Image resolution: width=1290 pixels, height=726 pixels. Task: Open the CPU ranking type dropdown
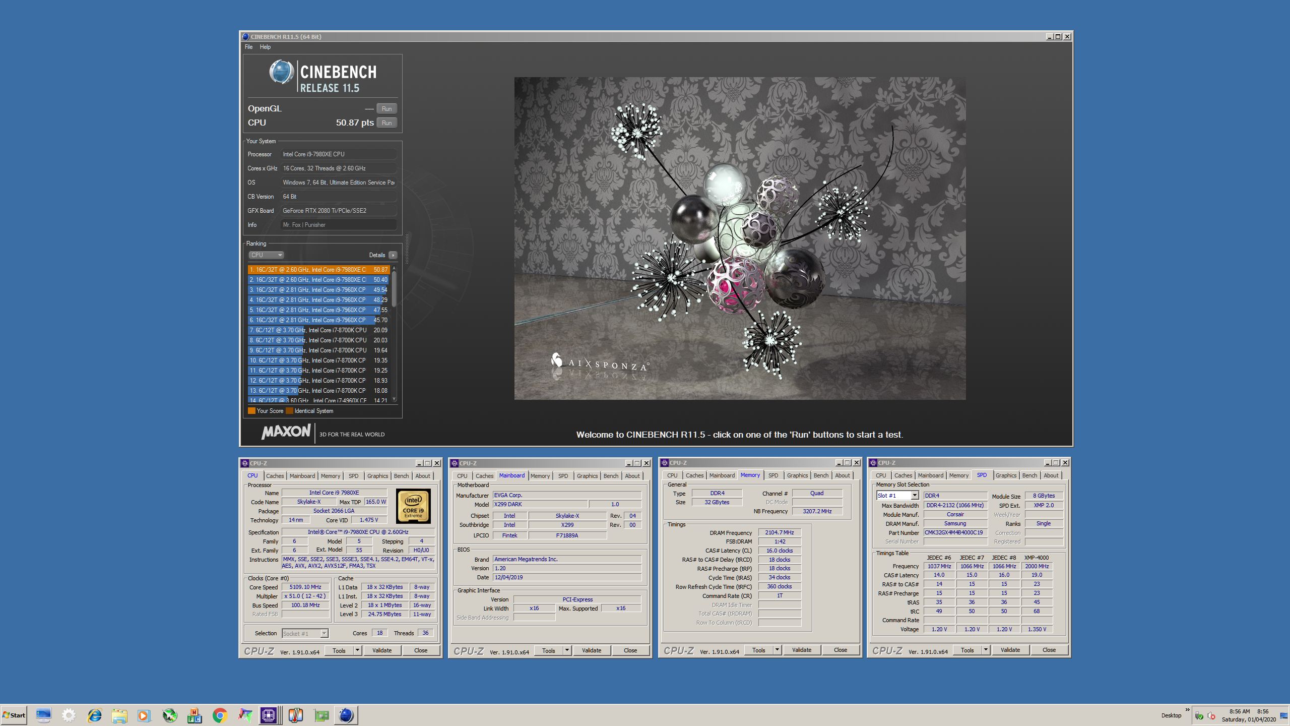[266, 255]
